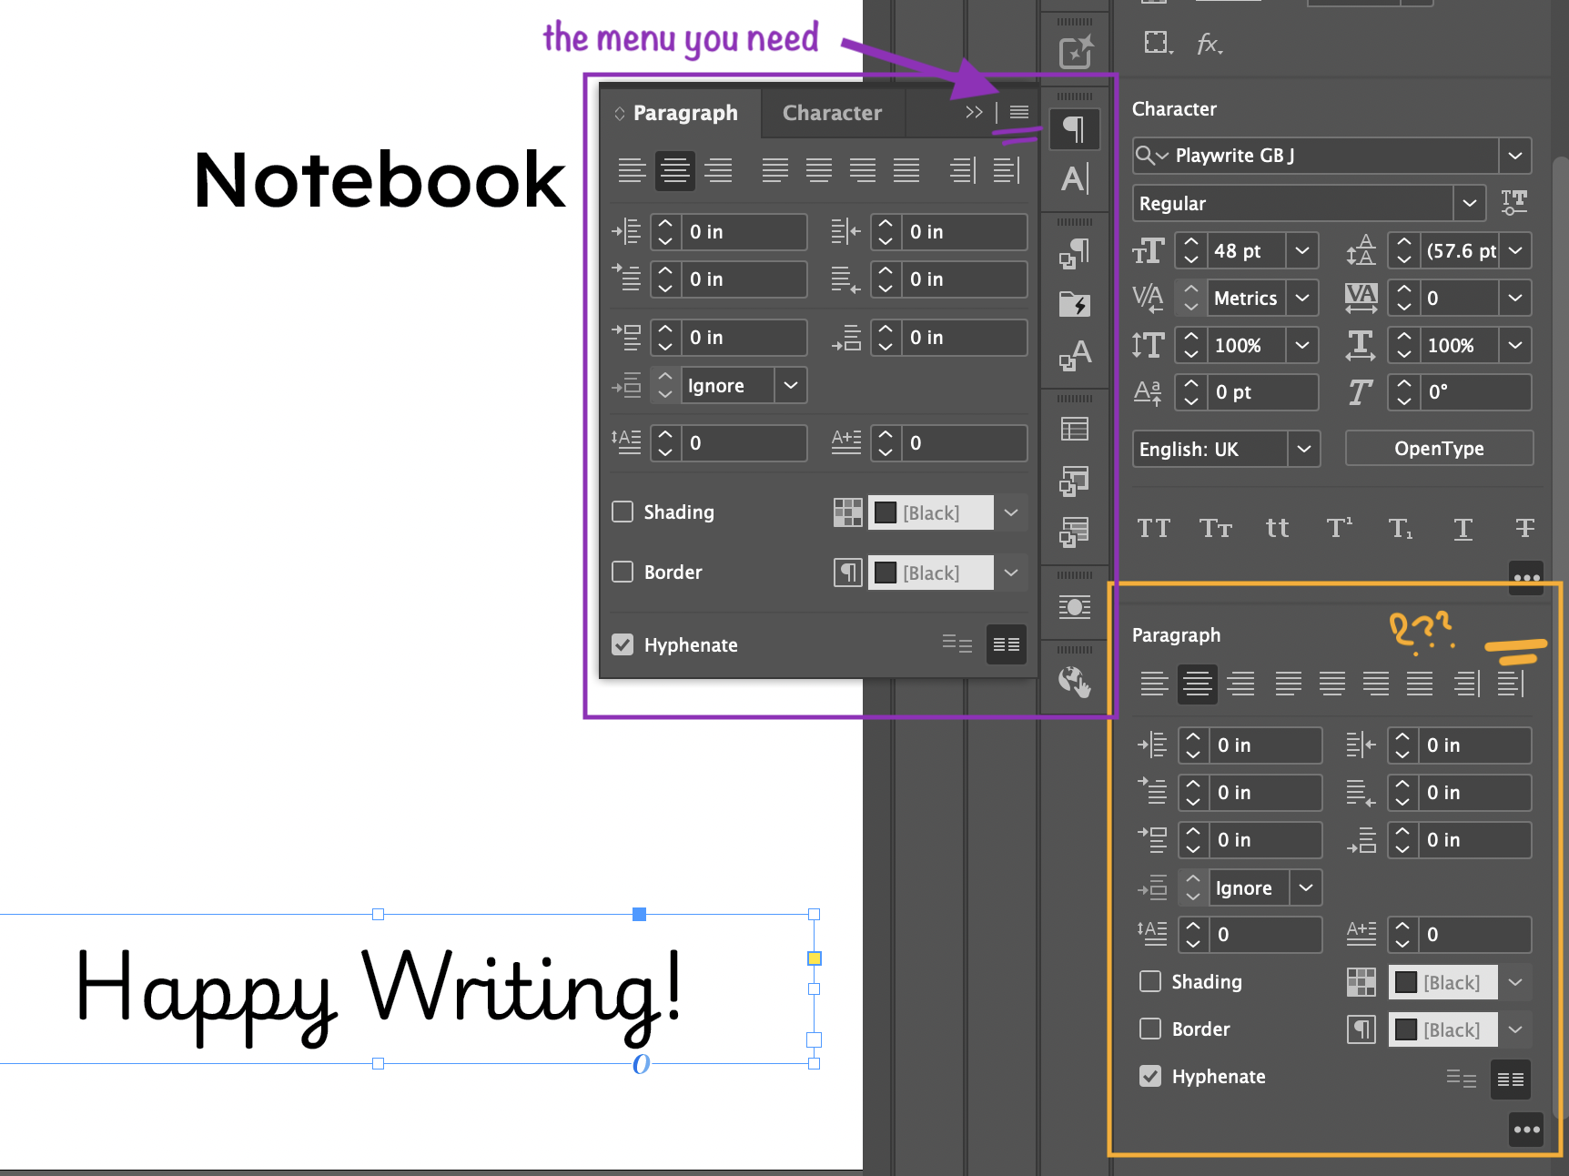This screenshot has width=1569, height=1176.
Task: Open the Paragraph panel icon in the dock
Action: [1074, 128]
